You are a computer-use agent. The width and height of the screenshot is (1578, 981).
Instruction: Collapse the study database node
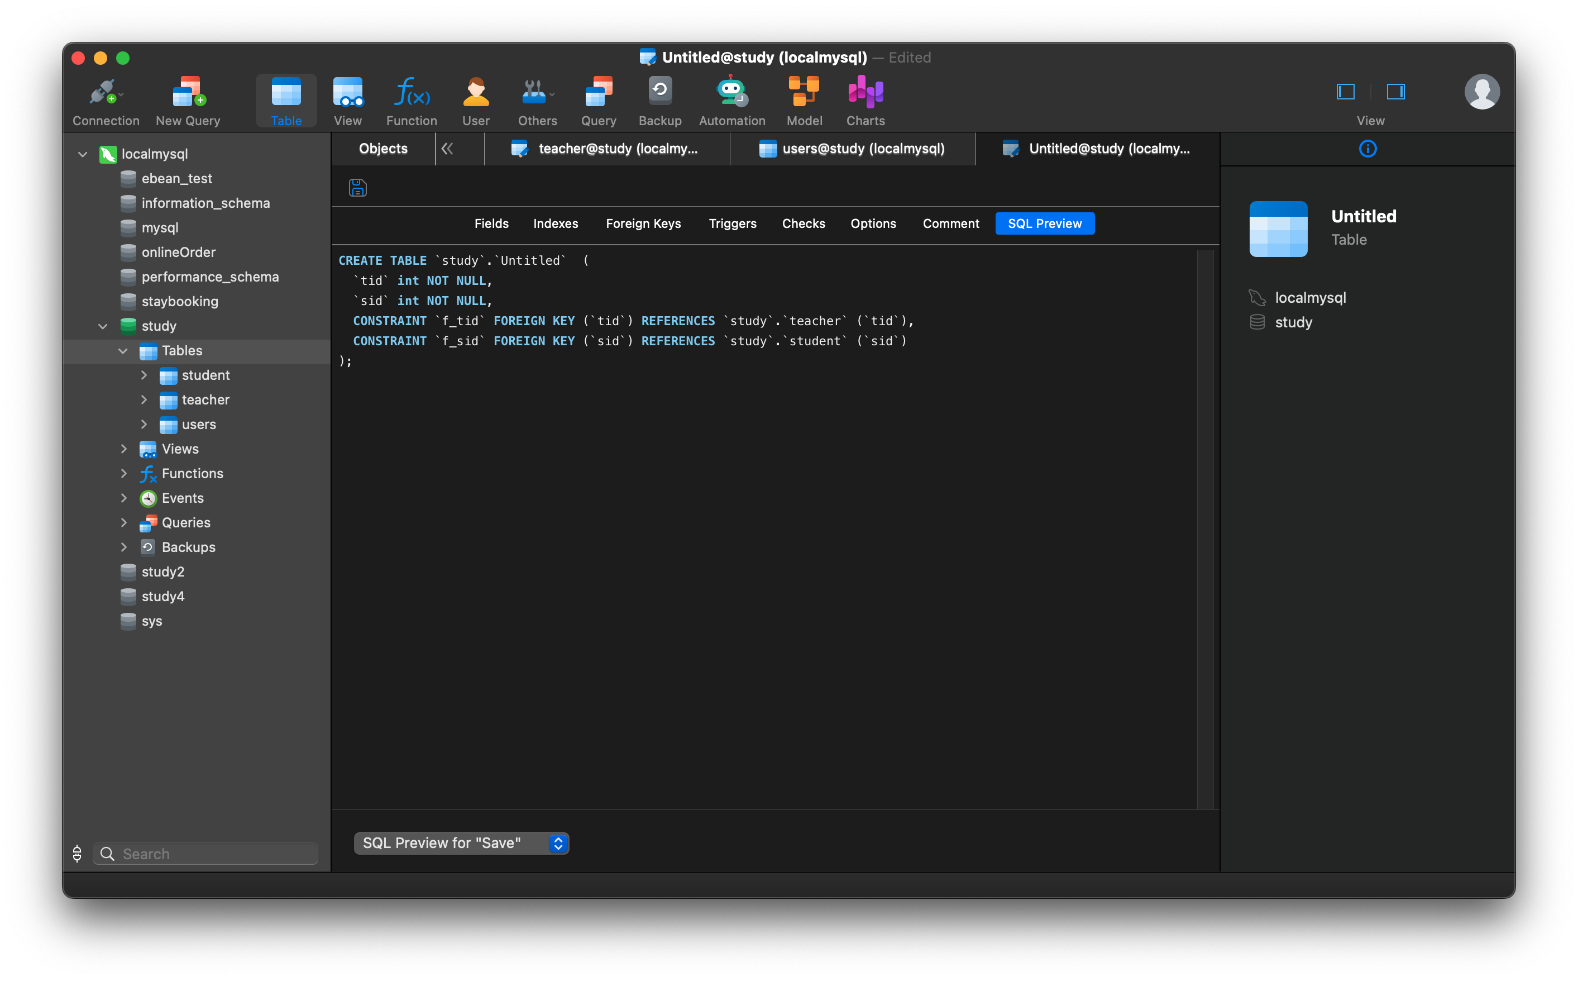102,326
